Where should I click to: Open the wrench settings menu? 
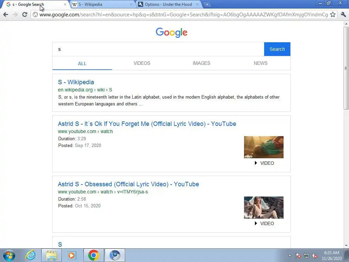343,15
